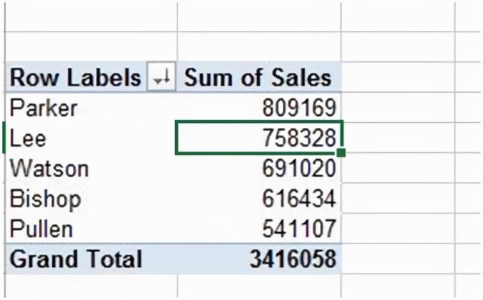Click the fill handle of the selected cell

click(x=341, y=152)
